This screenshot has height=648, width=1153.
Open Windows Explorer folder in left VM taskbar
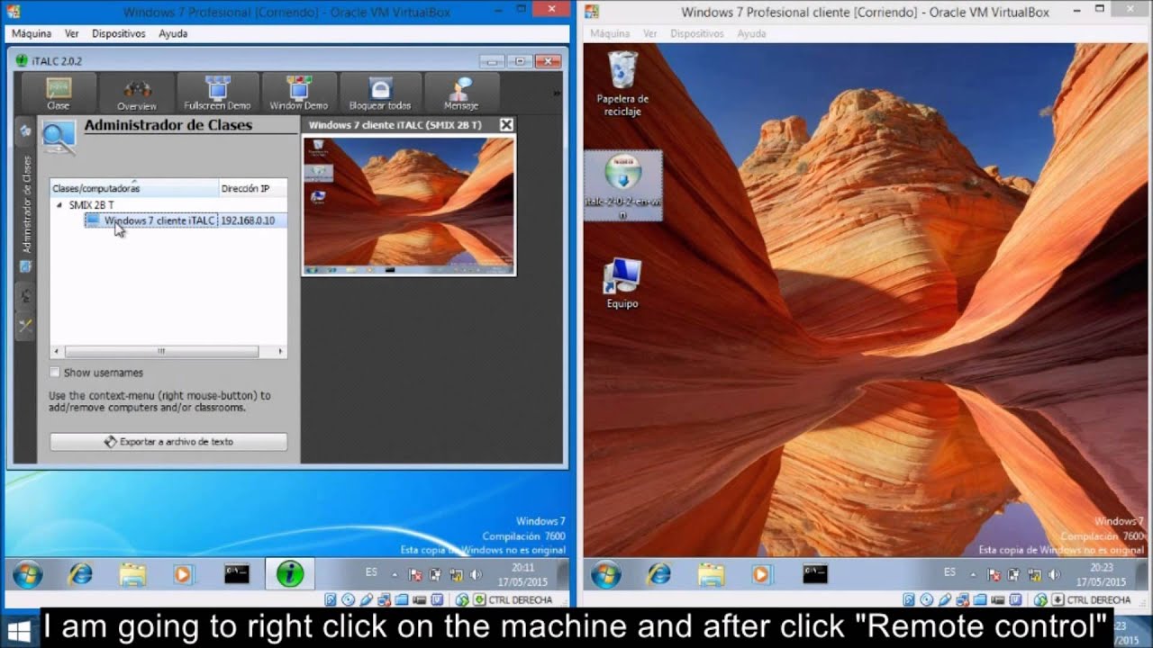(x=132, y=574)
